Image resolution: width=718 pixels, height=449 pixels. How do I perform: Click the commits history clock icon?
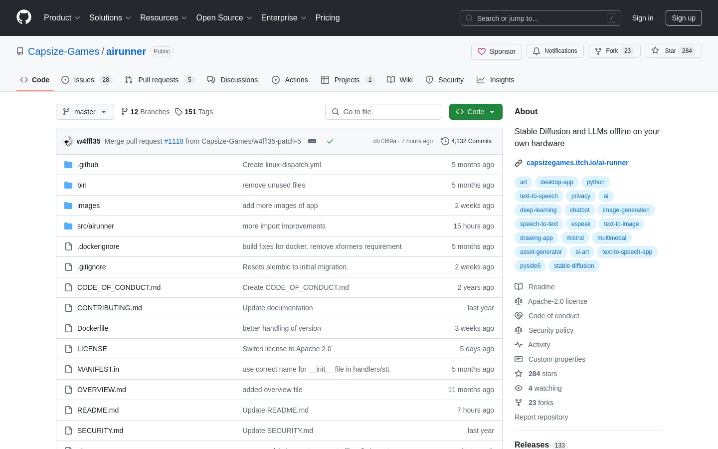click(x=445, y=141)
